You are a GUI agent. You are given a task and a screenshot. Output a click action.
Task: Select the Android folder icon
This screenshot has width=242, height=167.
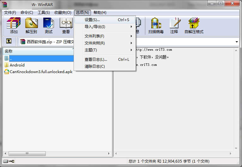(7, 65)
